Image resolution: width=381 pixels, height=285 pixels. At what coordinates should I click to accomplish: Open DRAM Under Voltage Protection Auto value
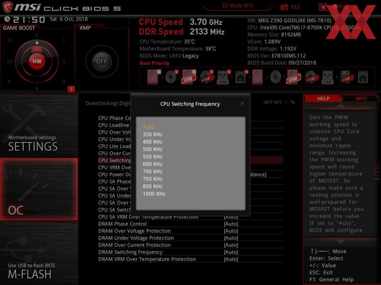click(x=231, y=238)
